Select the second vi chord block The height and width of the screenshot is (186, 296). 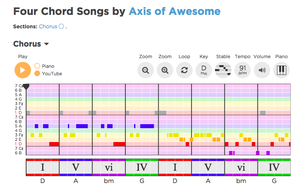[241, 167]
